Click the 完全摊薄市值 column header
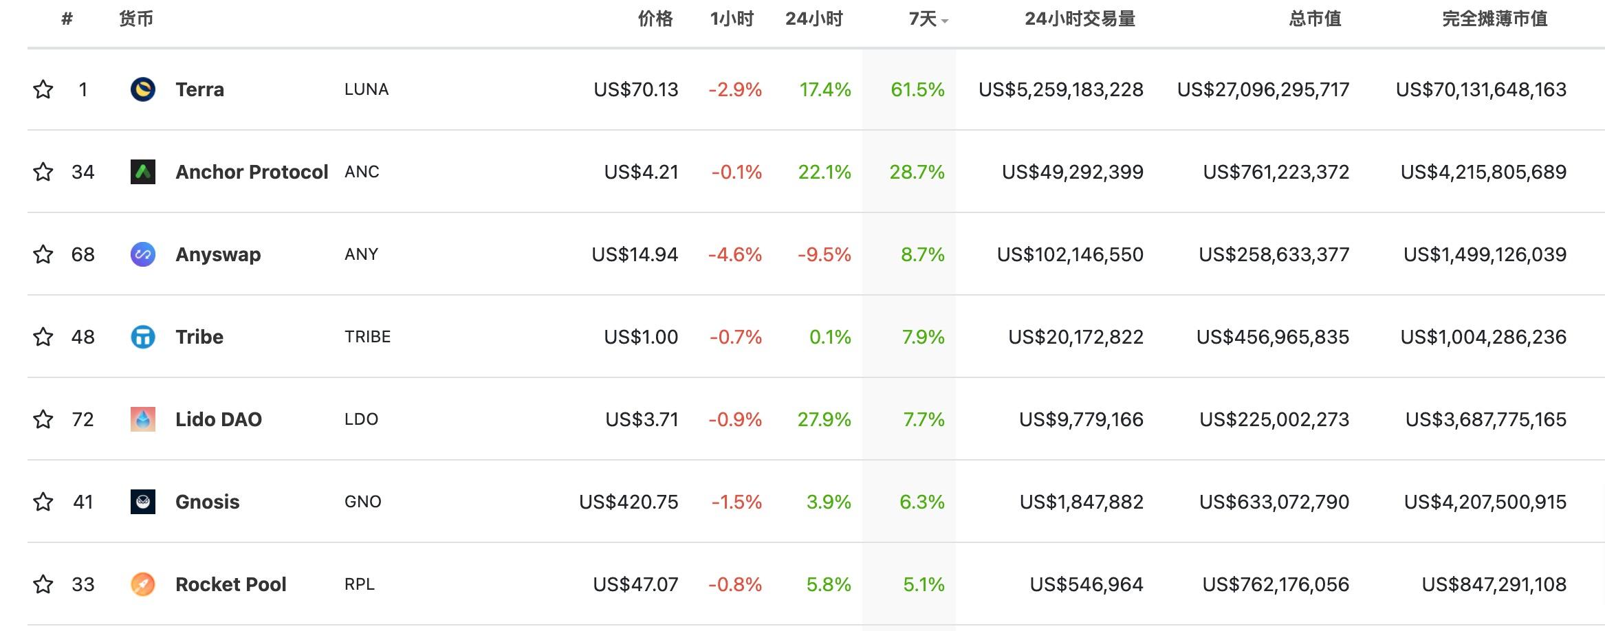1605x631 pixels. click(x=1494, y=19)
